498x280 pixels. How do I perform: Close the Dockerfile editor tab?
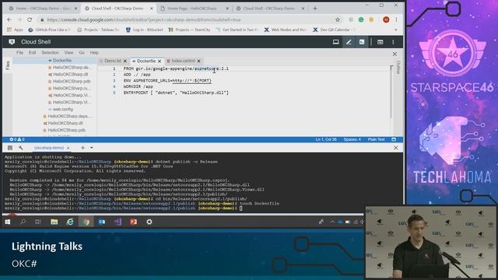(x=160, y=61)
